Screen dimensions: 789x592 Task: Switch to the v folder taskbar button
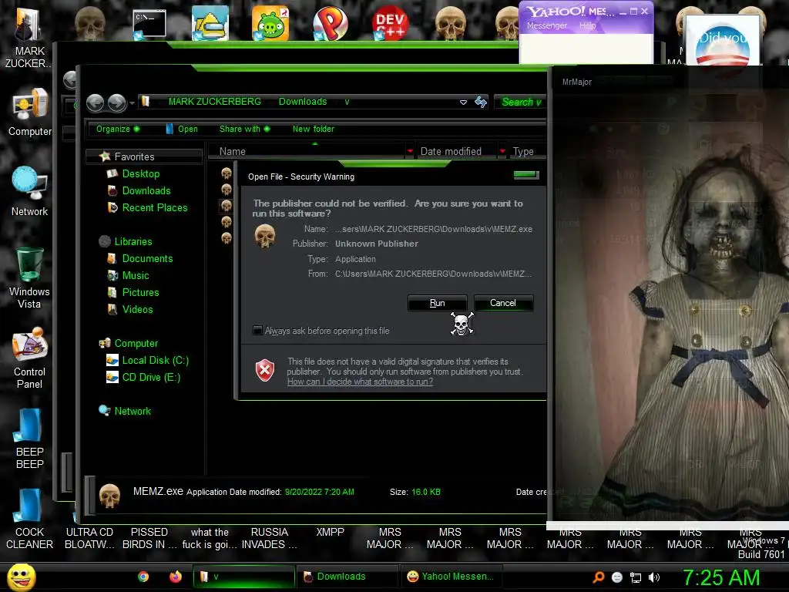pyautogui.click(x=243, y=577)
